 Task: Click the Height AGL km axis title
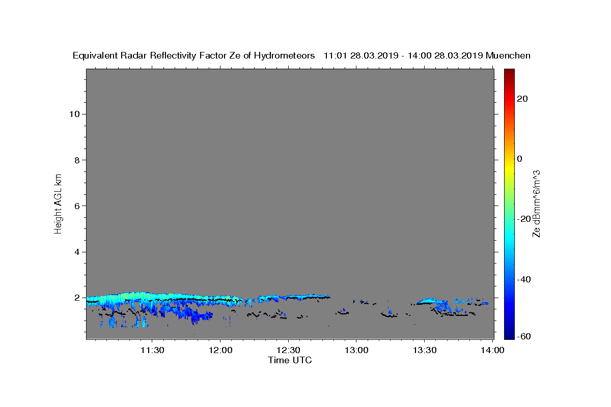pyautogui.click(x=58, y=203)
